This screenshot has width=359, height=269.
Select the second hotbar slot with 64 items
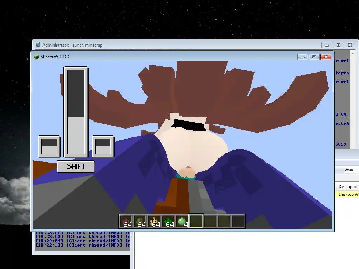[140, 221]
